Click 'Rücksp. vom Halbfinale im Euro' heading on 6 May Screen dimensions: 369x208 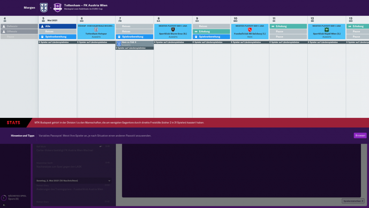[x=96, y=26]
